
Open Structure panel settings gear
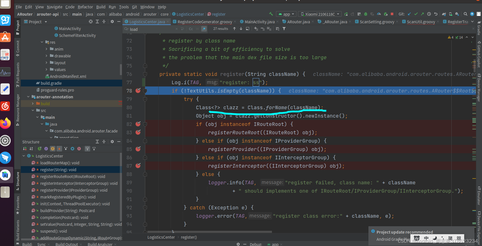[112, 142]
